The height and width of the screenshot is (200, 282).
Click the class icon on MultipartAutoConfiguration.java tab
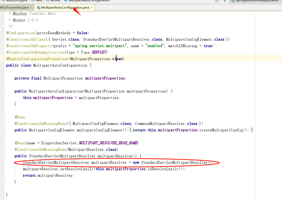pyautogui.click(x=38, y=8)
